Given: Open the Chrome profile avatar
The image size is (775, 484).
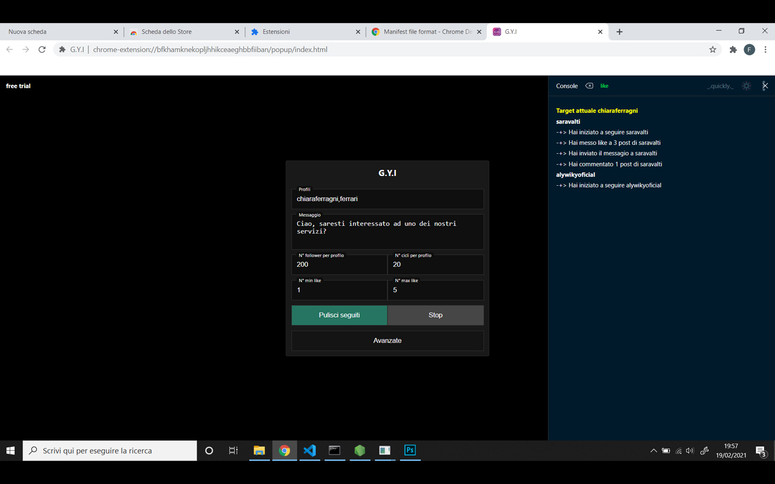Looking at the screenshot, I should point(750,50).
